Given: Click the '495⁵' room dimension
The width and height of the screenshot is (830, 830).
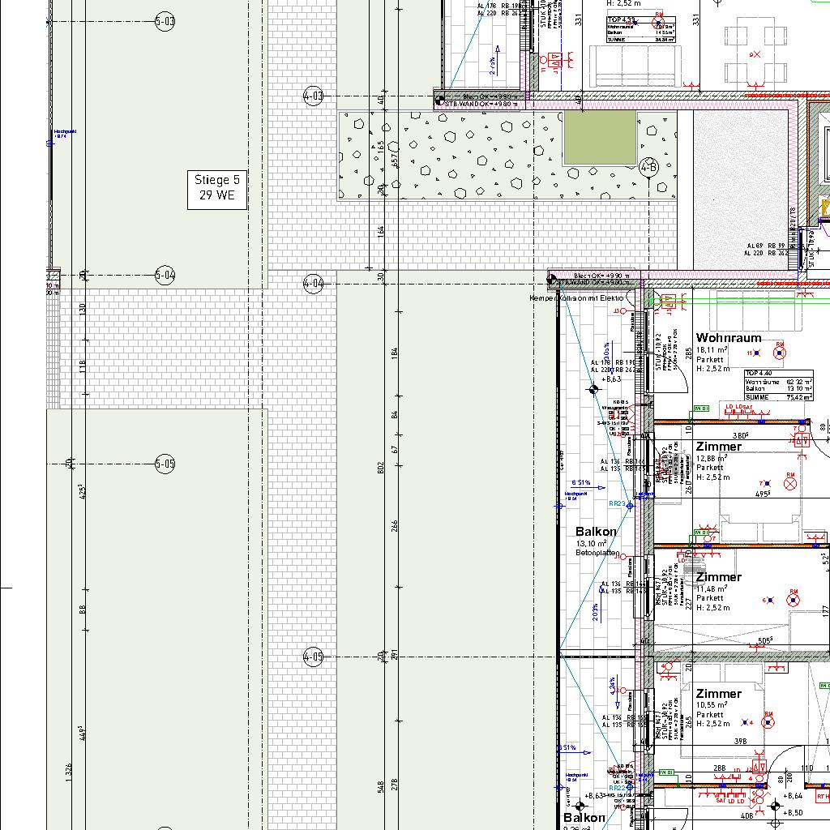Looking at the screenshot, I should [x=762, y=494].
